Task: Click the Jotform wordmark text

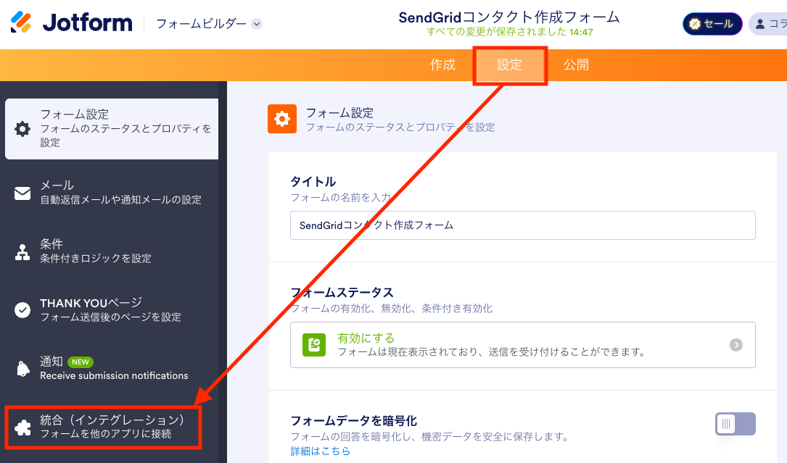Action: (x=87, y=23)
